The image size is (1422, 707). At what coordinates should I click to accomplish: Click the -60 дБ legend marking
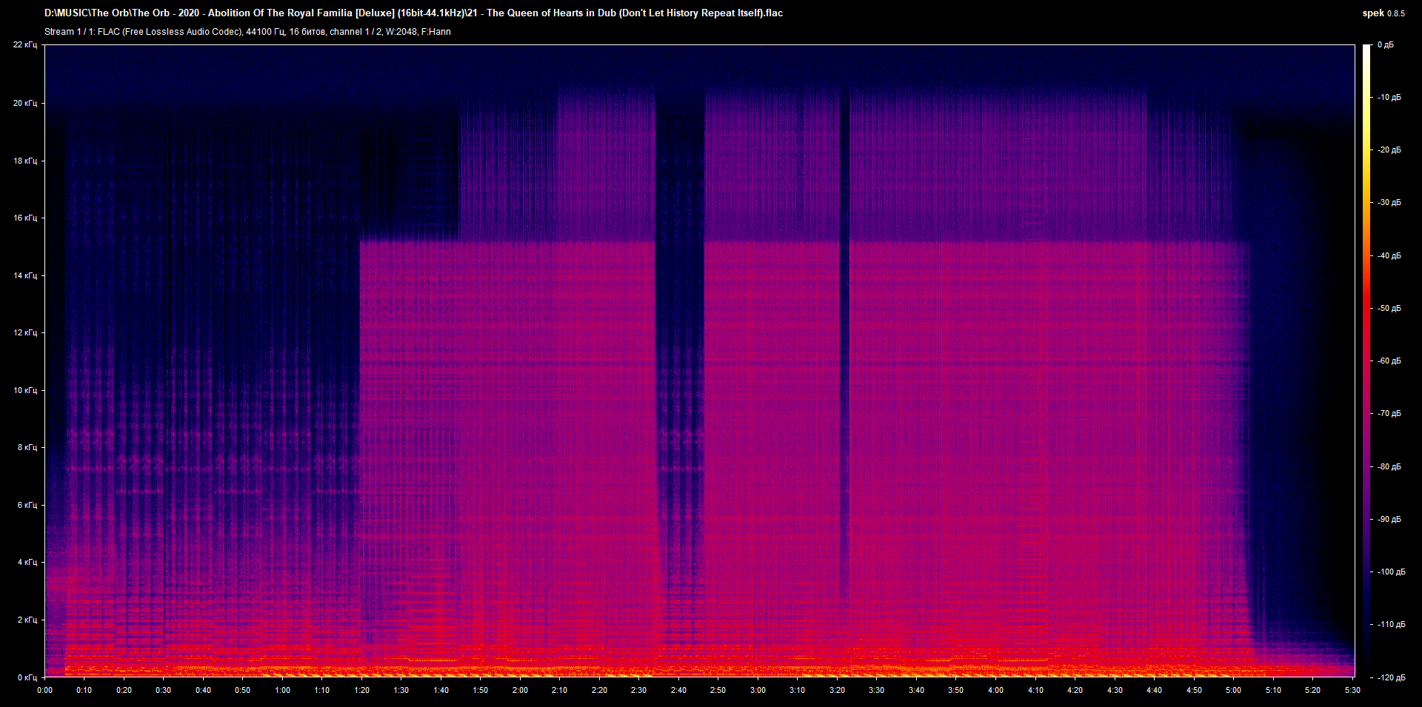[1389, 361]
